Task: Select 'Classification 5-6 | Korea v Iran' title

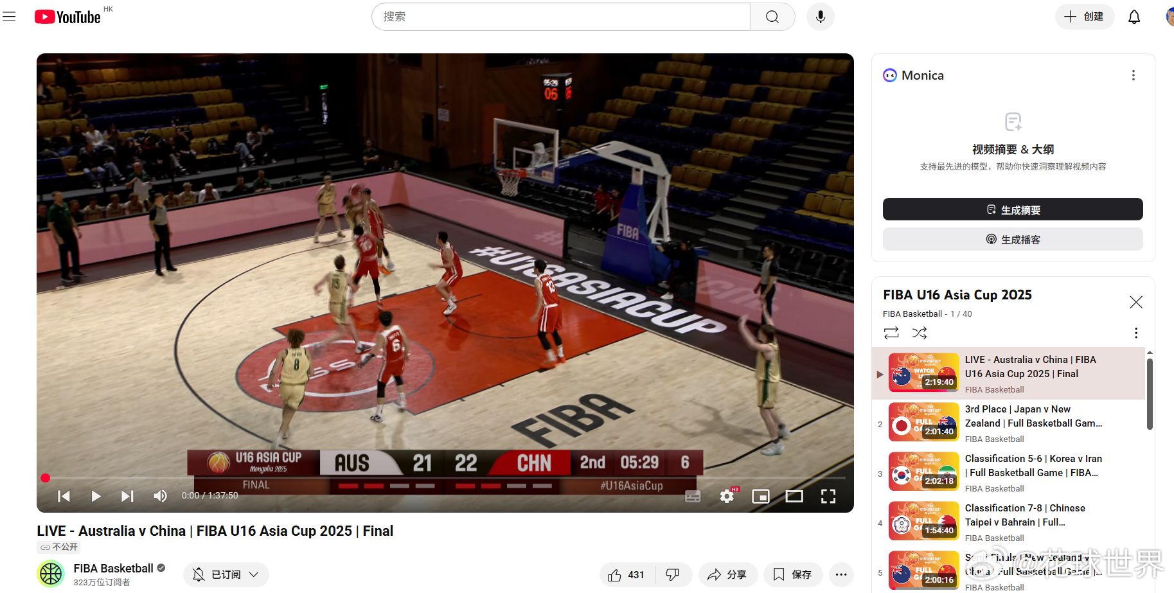Action: click(x=1033, y=466)
